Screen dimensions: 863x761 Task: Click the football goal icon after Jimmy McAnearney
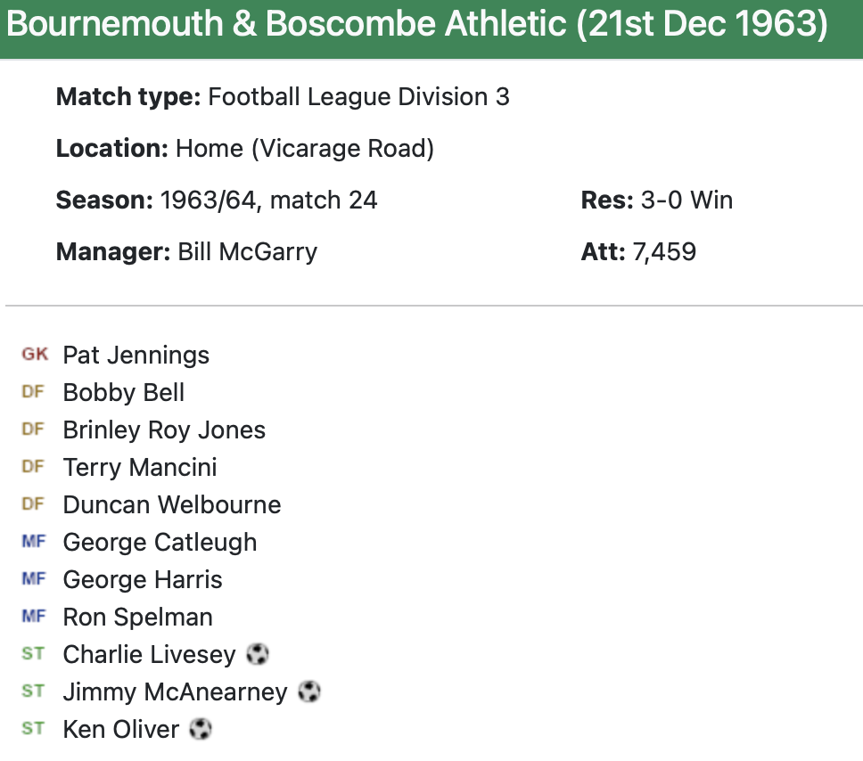309,691
